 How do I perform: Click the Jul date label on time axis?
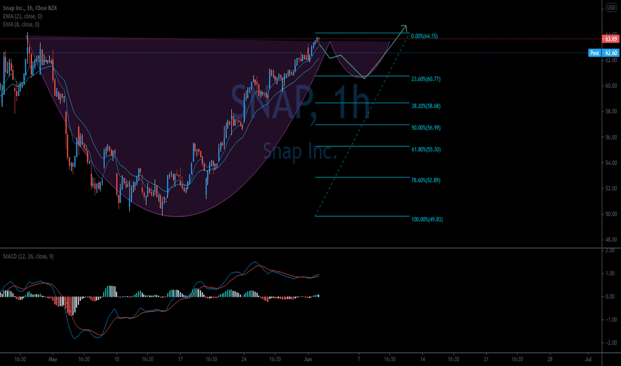click(x=588, y=359)
